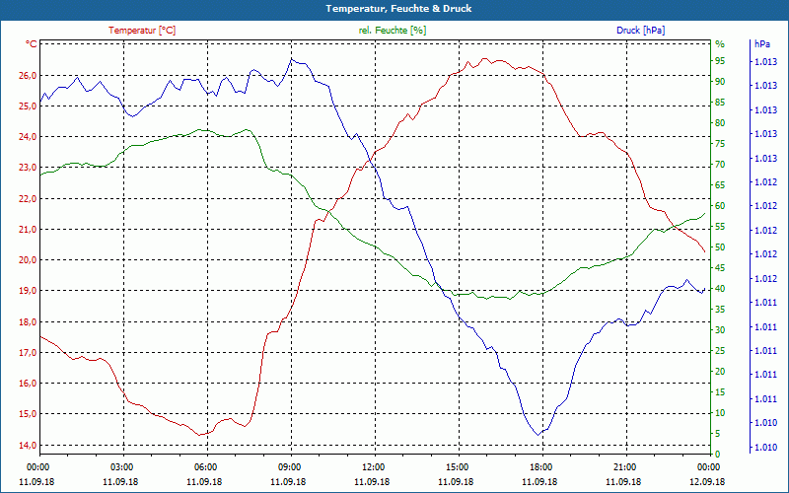This screenshot has width=789, height=493.
Task: Click the '22,0' temperature axis value
Action: (29, 199)
